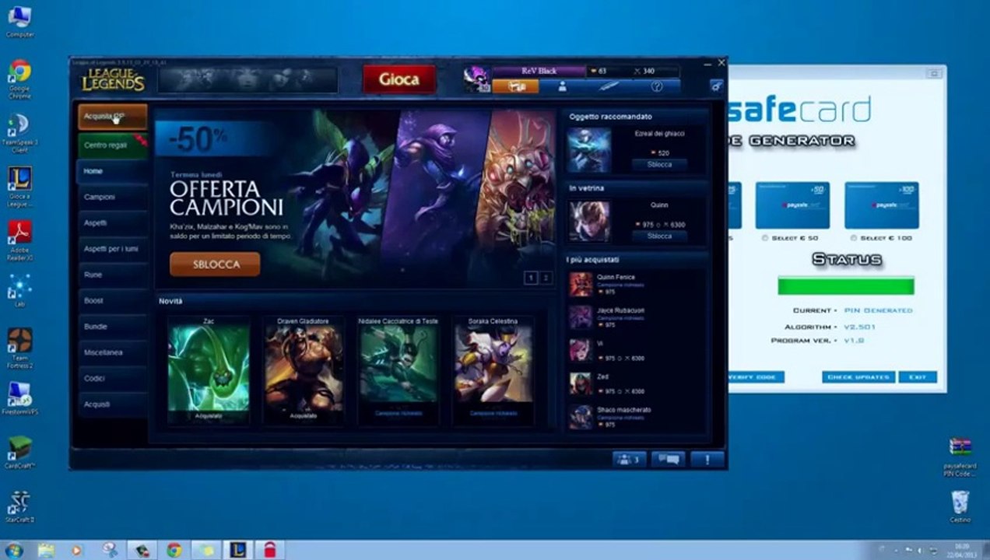Click the € 50 paysafecard image
Viewport: 990px width, 560px height.
[792, 205]
